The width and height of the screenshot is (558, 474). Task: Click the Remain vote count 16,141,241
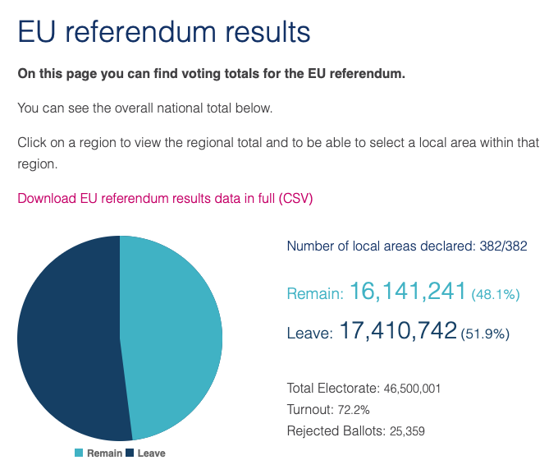[408, 291]
